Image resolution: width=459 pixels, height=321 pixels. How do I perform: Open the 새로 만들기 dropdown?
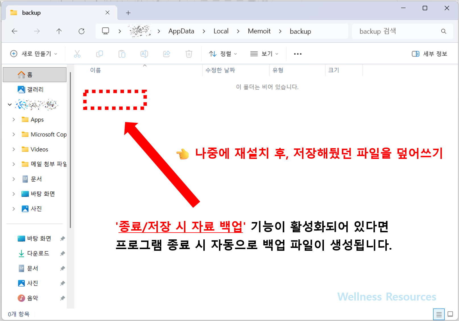click(x=34, y=54)
